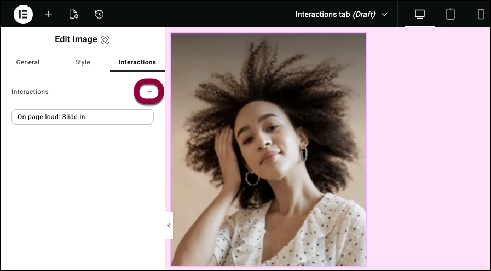This screenshot has width=491, height=271.
Task: Switch to mobile preview mode
Action: pyautogui.click(x=481, y=14)
